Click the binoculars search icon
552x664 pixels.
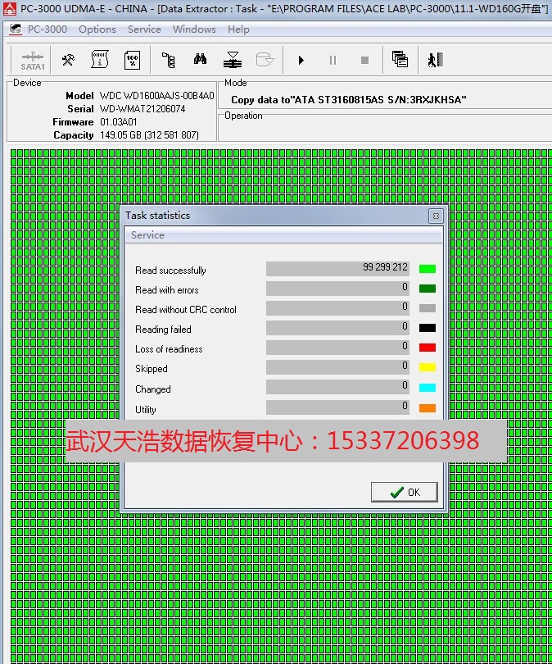pyautogui.click(x=200, y=60)
